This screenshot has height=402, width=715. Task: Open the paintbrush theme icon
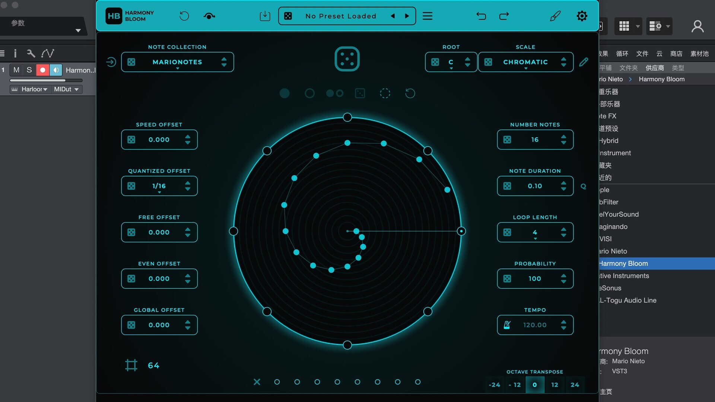pos(555,16)
